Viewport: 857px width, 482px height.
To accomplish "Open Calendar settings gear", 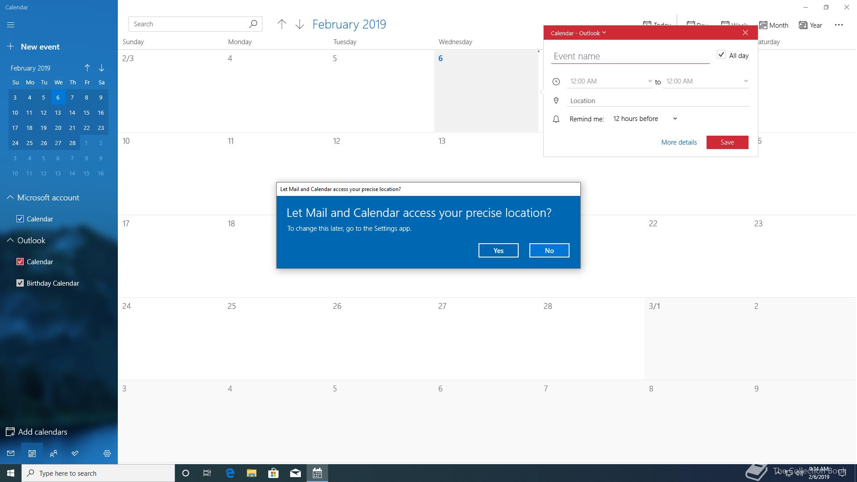I will click(x=107, y=453).
